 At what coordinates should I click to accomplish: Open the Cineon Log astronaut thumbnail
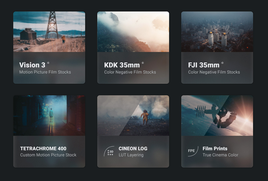coord(133,116)
